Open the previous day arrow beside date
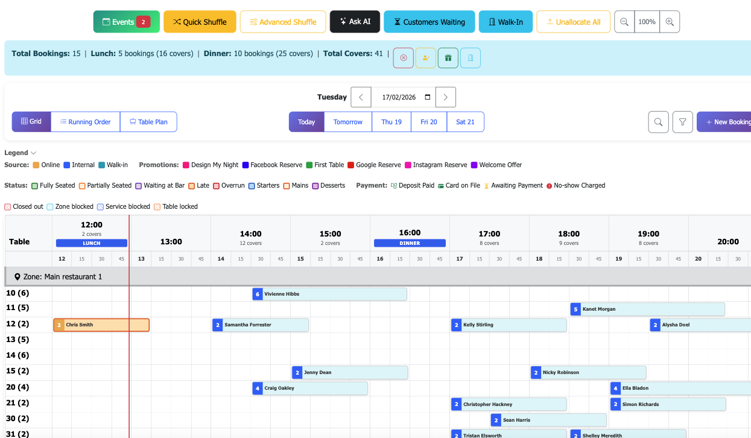The width and height of the screenshot is (751, 438). [361, 97]
